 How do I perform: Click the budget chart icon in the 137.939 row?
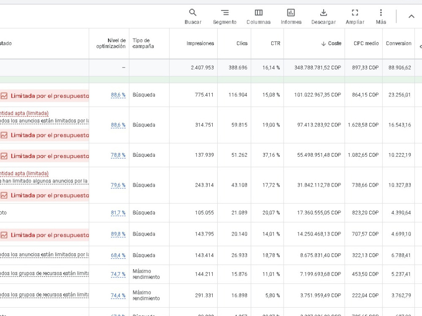click(x=4, y=156)
